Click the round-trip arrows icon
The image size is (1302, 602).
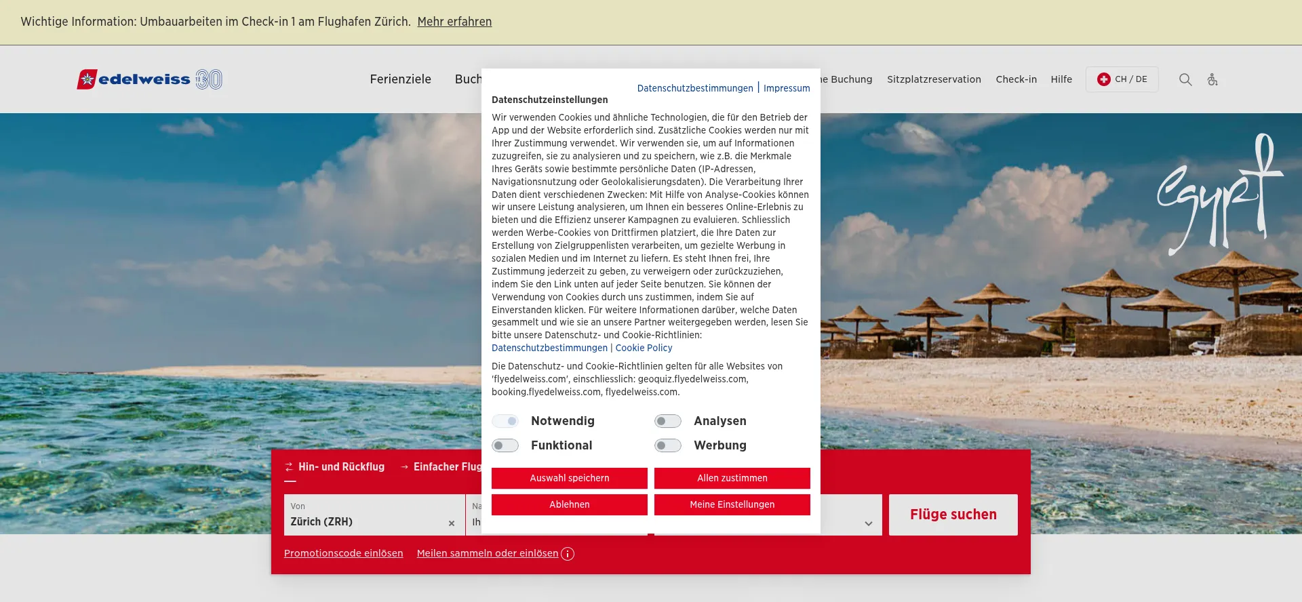pyautogui.click(x=289, y=467)
